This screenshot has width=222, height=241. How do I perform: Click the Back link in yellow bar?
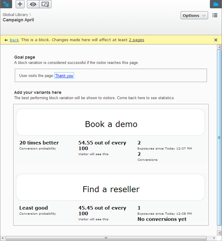(14, 40)
